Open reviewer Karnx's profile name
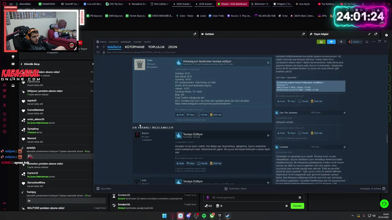Screen dimensions: 392x220 pos(145,133)
